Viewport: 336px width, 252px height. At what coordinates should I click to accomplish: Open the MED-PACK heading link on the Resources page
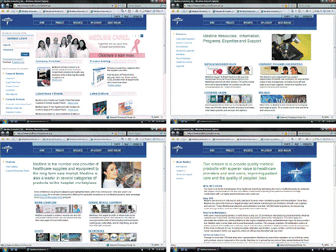point(264,93)
